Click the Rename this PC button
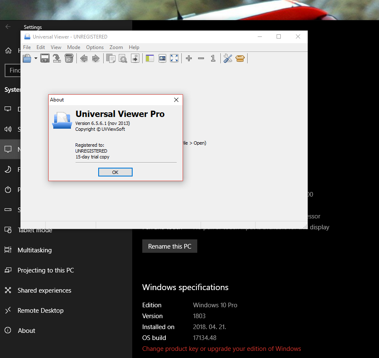The image size is (379, 358). [x=170, y=246]
